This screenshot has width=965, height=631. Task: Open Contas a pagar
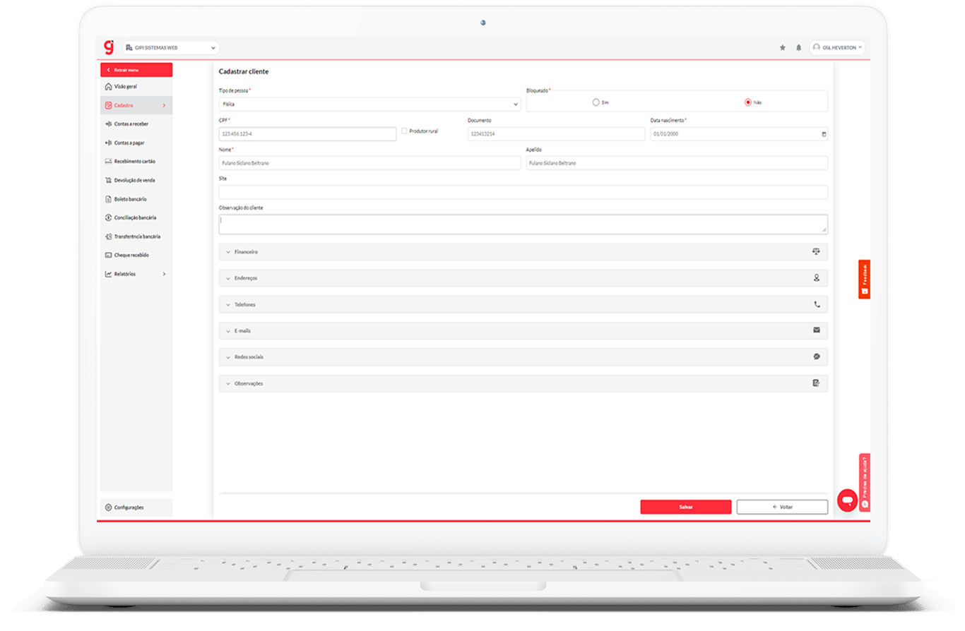(136, 143)
